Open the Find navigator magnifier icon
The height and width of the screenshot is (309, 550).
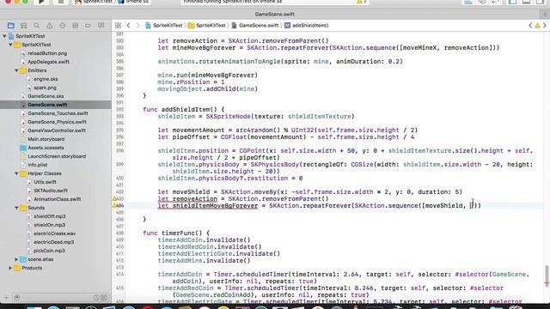coord(36,26)
